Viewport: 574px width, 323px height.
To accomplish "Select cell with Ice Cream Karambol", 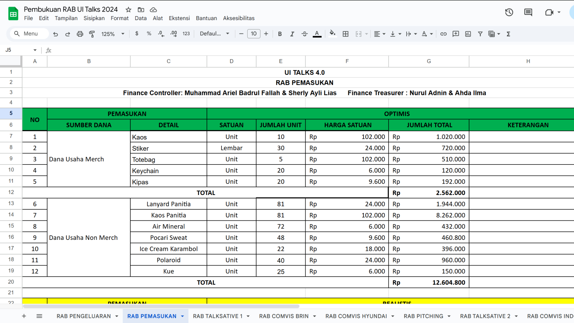I will pos(169,249).
